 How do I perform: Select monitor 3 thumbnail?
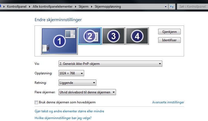(114, 36)
